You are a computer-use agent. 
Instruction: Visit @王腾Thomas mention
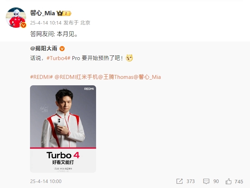pyautogui.click(x=116, y=77)
